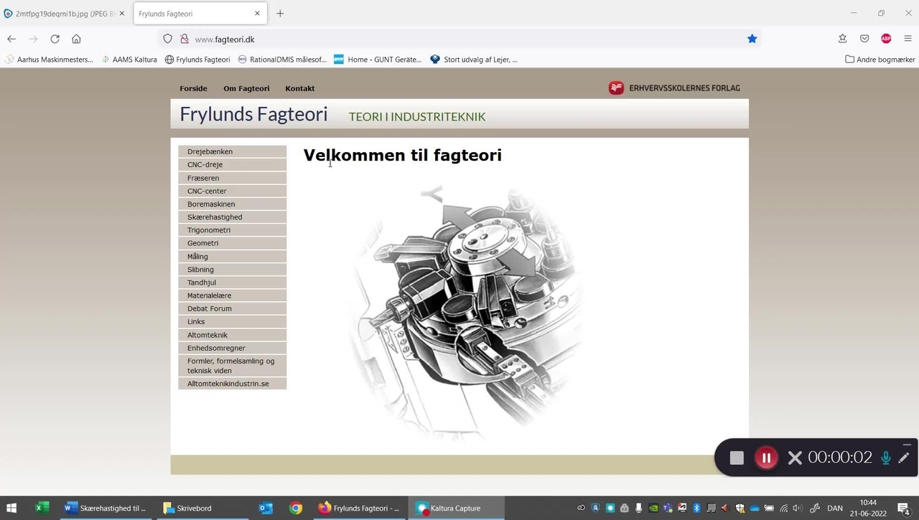Image resolution: width=919 pixels, height=520 pixels.
Task: Click the Pocket save icon
Action: 864,39
